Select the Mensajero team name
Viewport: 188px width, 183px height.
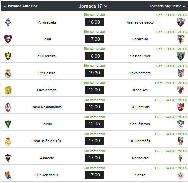(140, 158)
